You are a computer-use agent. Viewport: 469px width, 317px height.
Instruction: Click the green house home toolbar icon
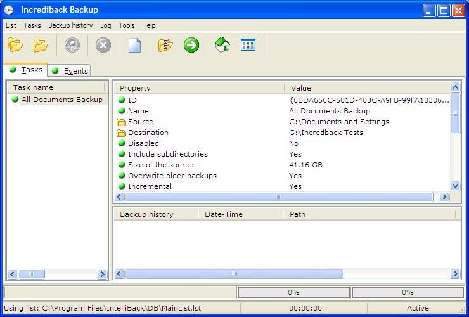tap(222, 45)
